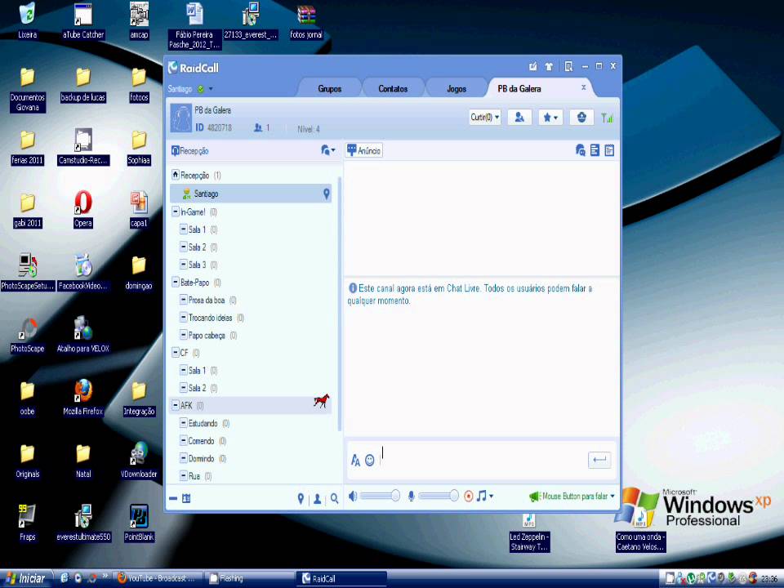Click the shirt skin icon in title bar
This screenshot has width=784, height=588.
coord(549,66)
